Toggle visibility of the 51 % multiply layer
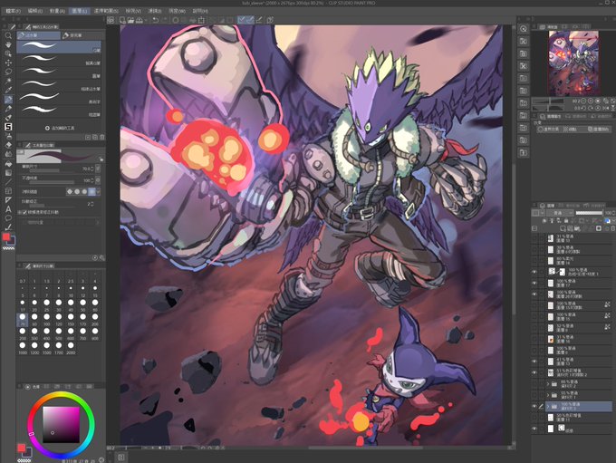Viewport: 616px width, 463px height. coord(534,372)
